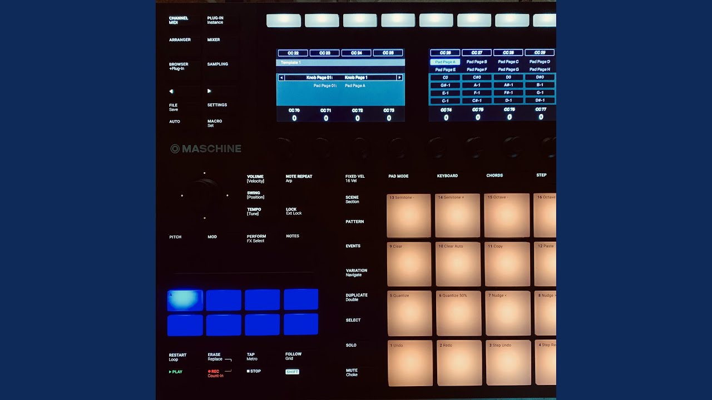Activate the MUTE Choke button
The width and height of the screenshot is (712, 400).
point(352,372)
